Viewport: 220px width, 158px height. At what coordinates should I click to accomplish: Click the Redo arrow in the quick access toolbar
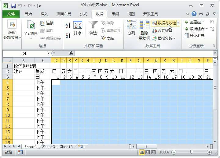pyautogui.click(x=30, y=6)
